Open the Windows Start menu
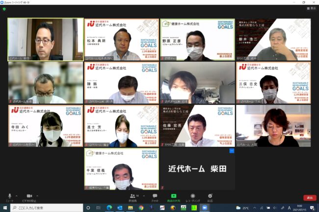Image resolution: width=319 pixels, height=212 pixels. coord(5,208)
